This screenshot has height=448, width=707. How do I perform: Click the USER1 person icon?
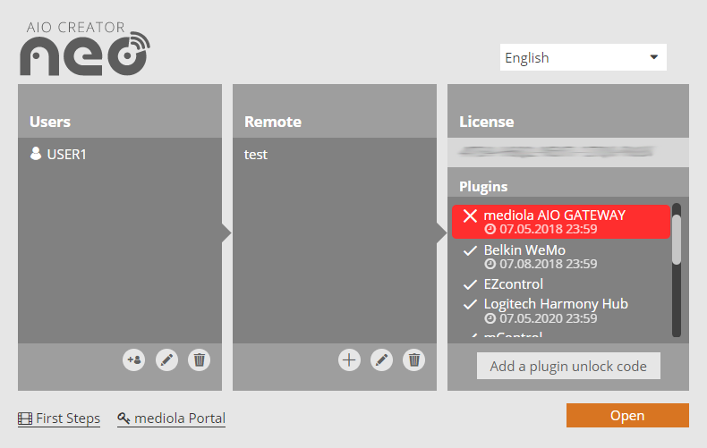(x=36, y=154)
